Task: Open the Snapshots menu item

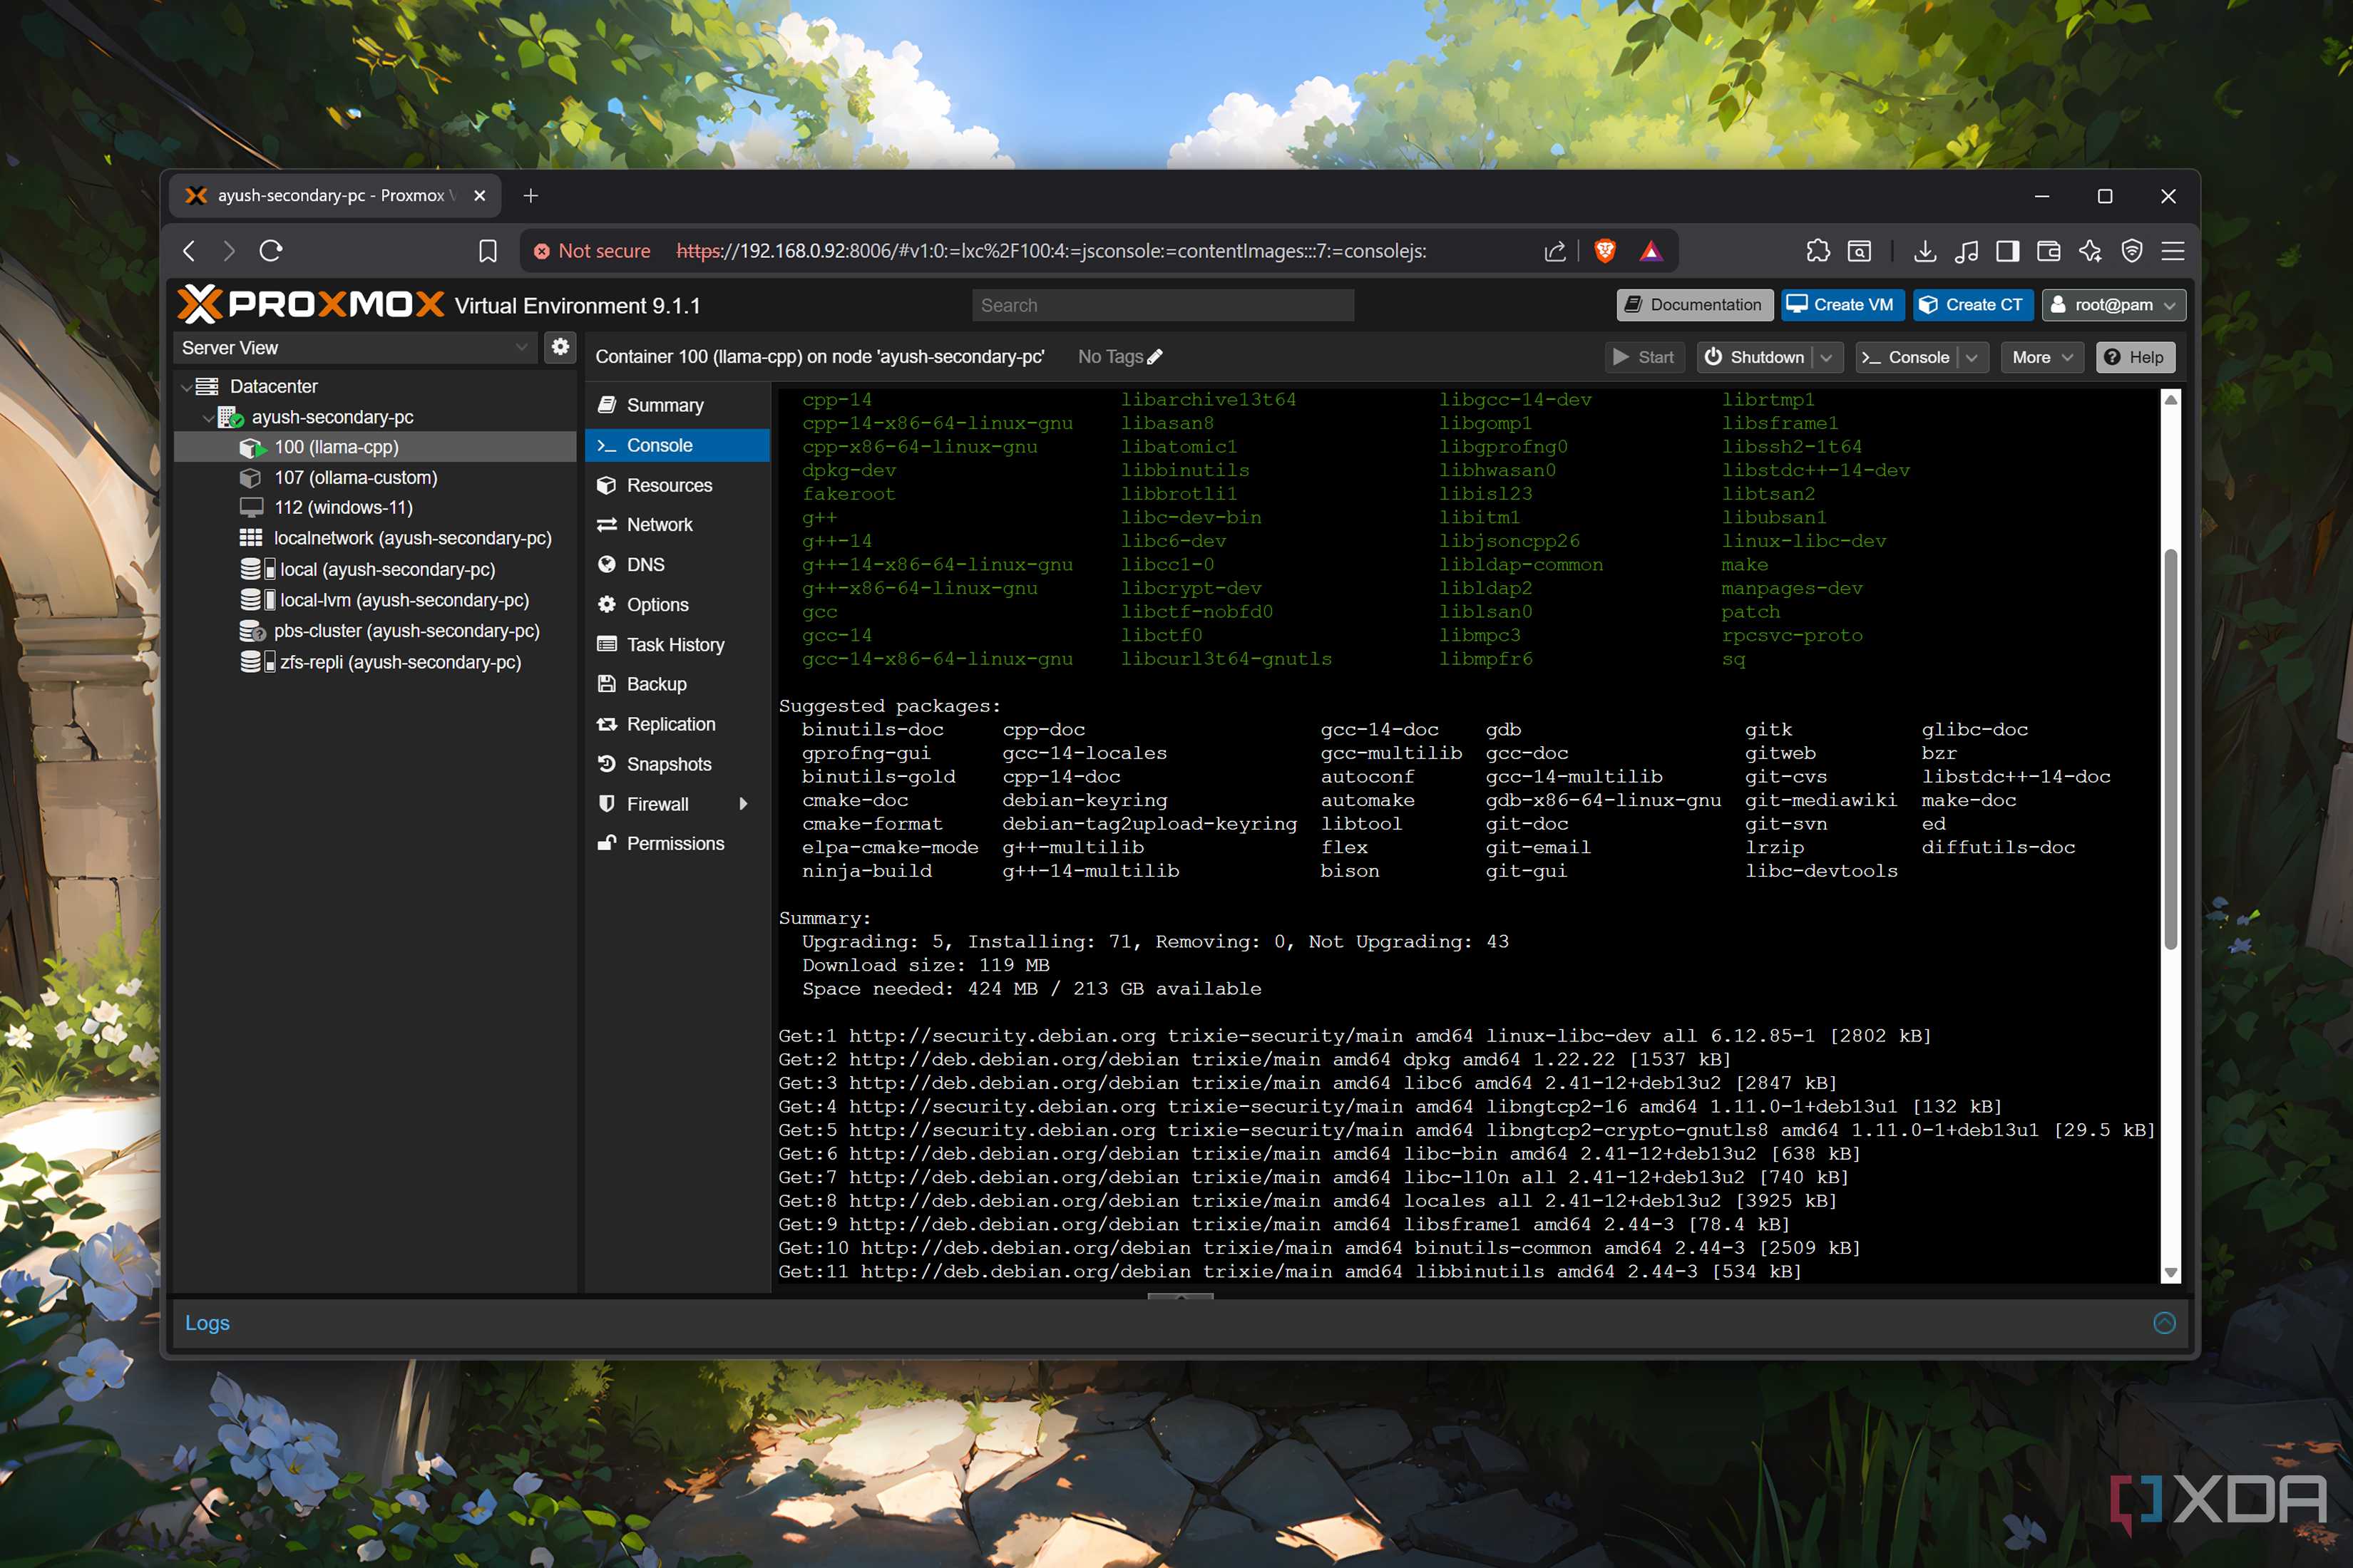Action: click(x=677, y=764)
